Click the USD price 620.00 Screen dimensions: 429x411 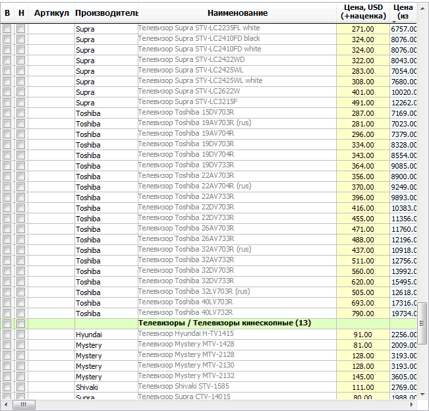point(363,282)
